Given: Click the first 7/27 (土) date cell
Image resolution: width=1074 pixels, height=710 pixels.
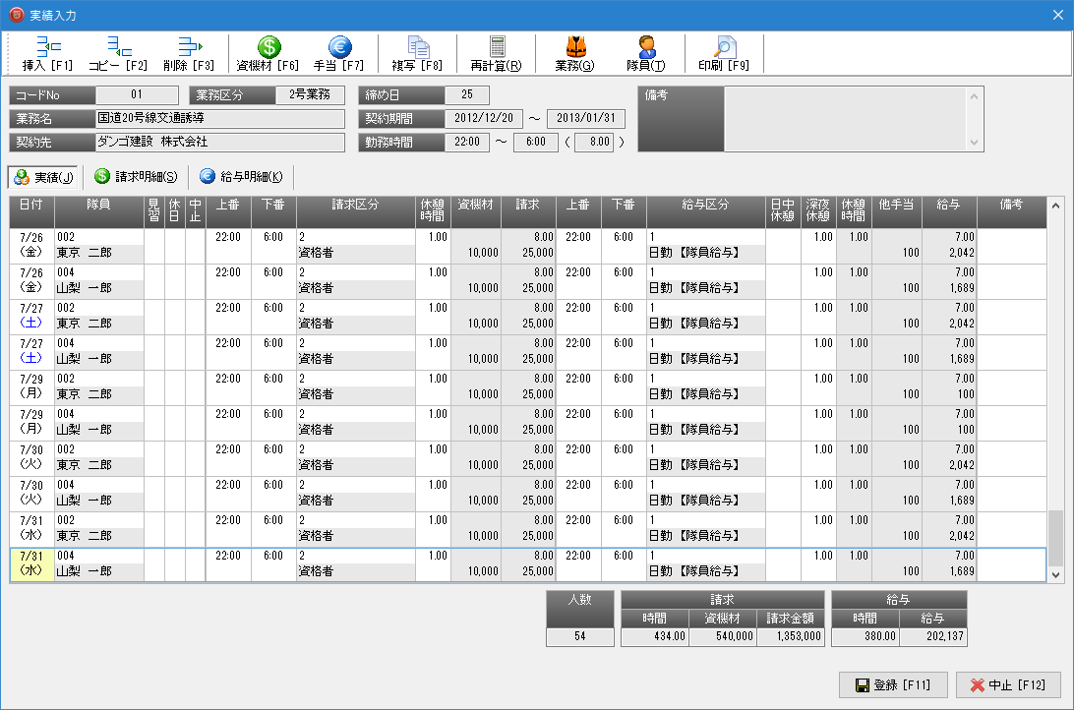Looking at the screenshot, I should (31, 317).
